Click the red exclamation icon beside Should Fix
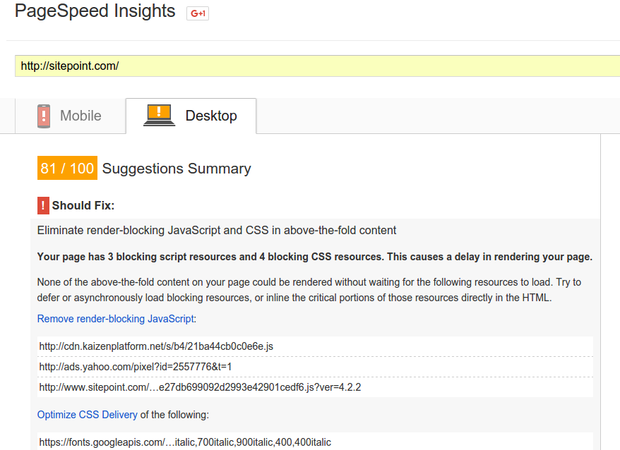This screenshot has height=450, width=620. (x=43, y=205)
